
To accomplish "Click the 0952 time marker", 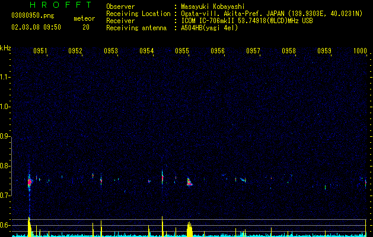I will [x=75, y=50].
